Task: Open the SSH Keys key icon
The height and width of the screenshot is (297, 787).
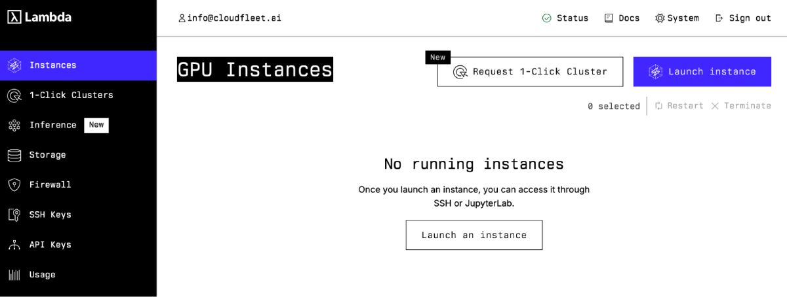Action: coord(14,215)
